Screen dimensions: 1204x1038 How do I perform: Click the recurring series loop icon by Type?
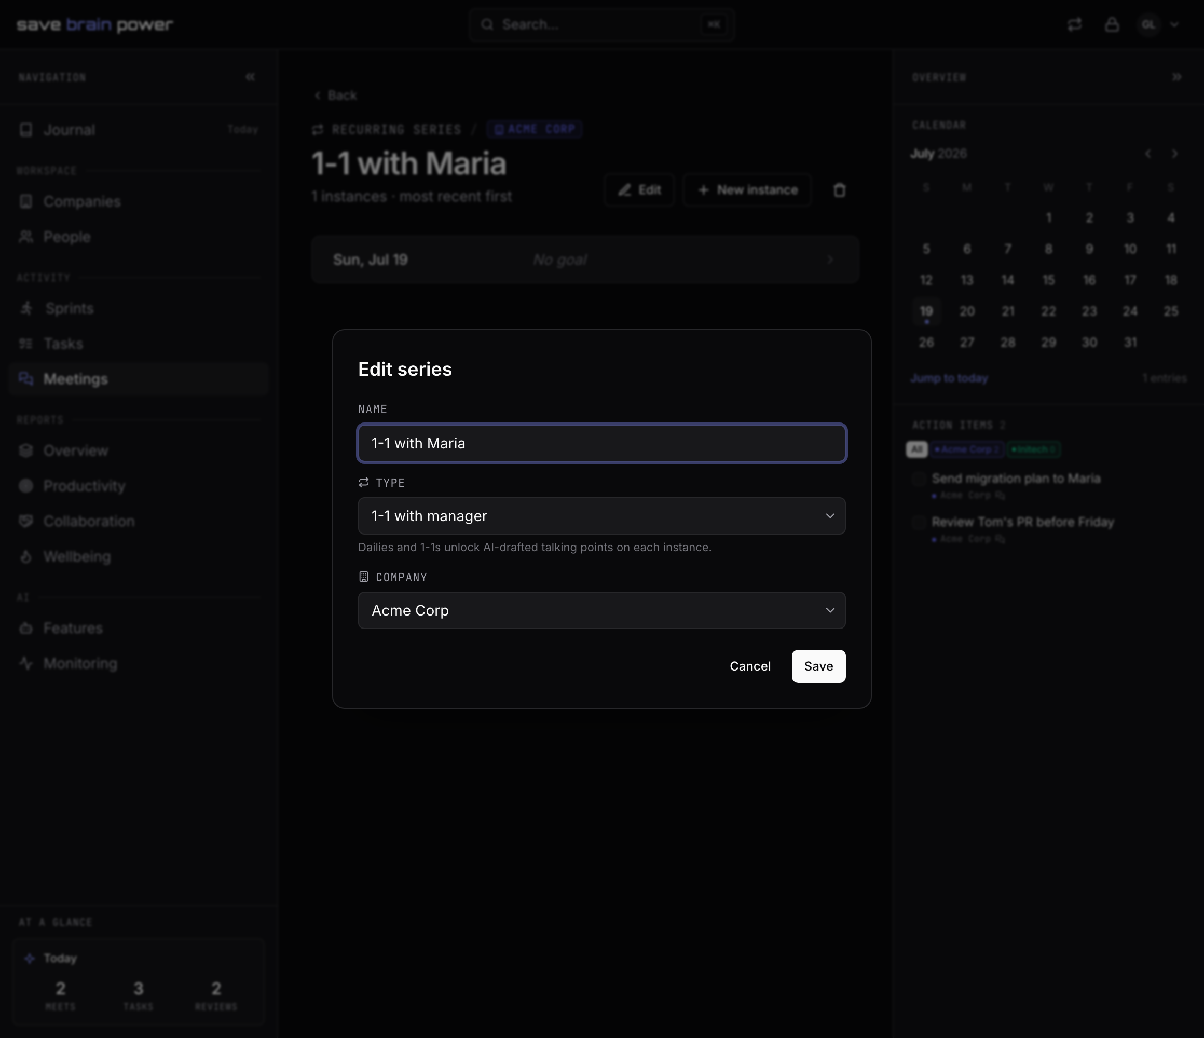(x=364, y=482)
